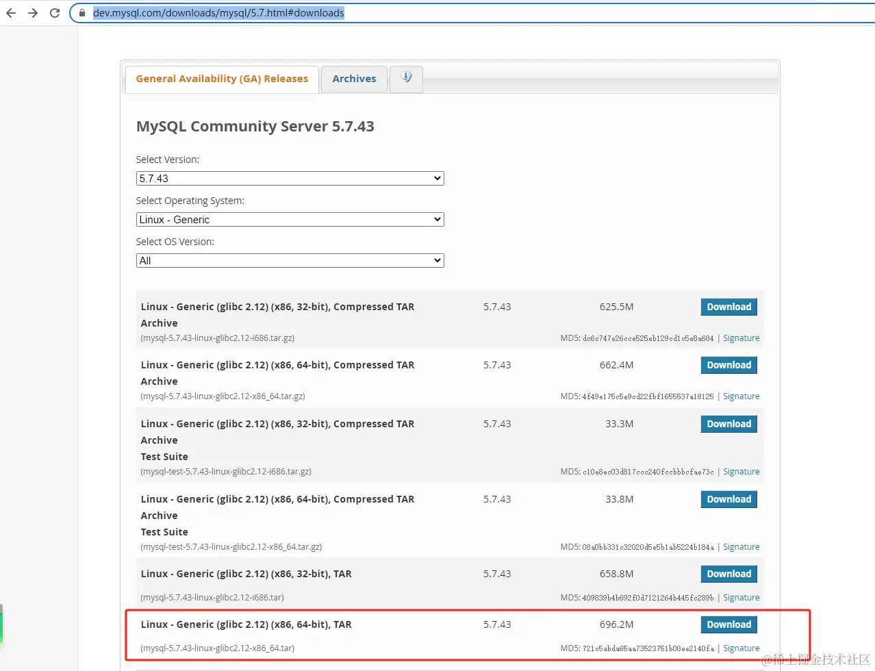
Task: Download the 32-bit TAR 658.8M
Action: [x=728, y=574]
